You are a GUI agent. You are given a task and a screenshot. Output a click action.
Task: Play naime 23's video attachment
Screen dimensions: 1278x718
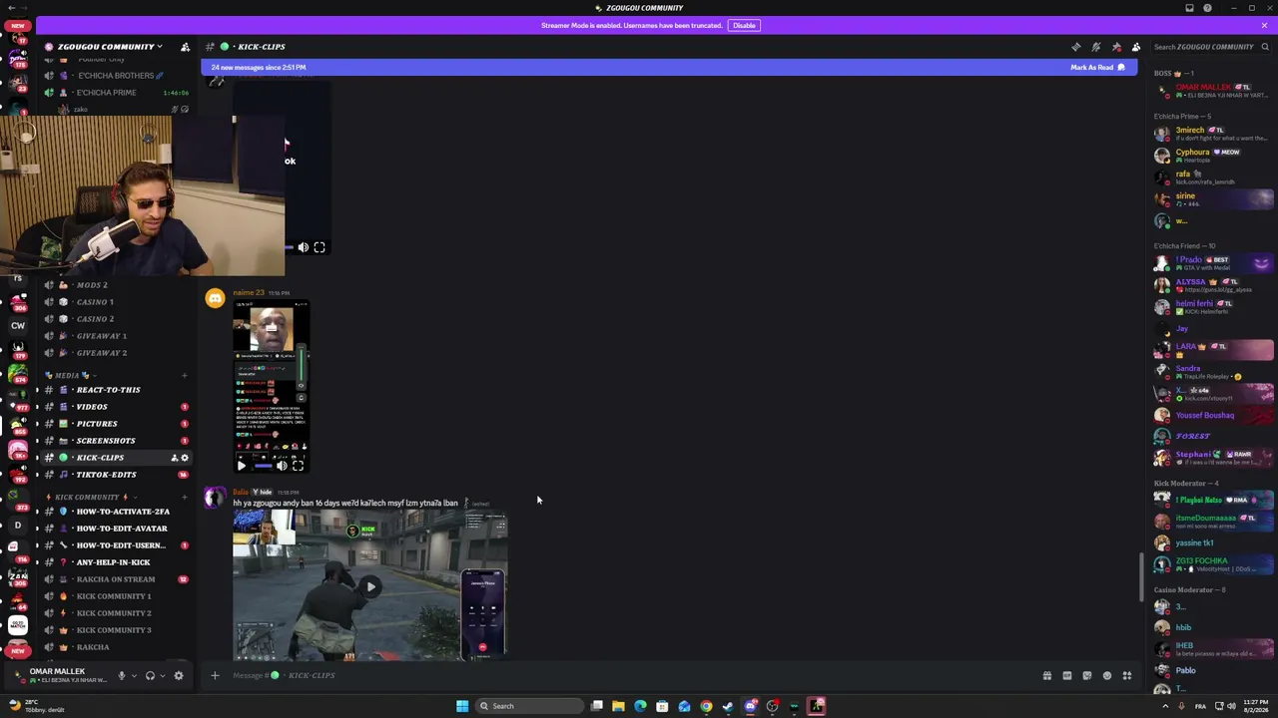(x=242, y=466)
